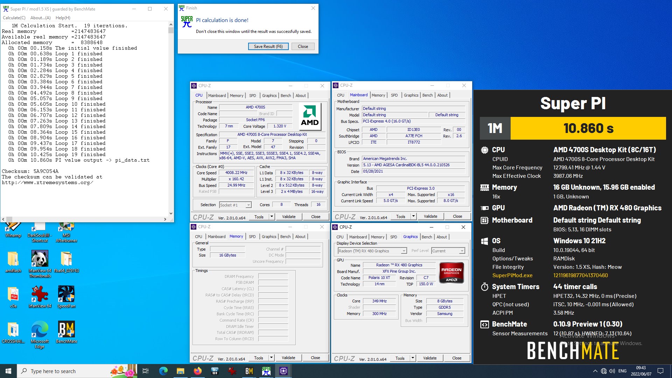This screenshot has width=672, height=378.
Task: Click the Memory Size 16 GBytes value
Action: pos(227,255)
